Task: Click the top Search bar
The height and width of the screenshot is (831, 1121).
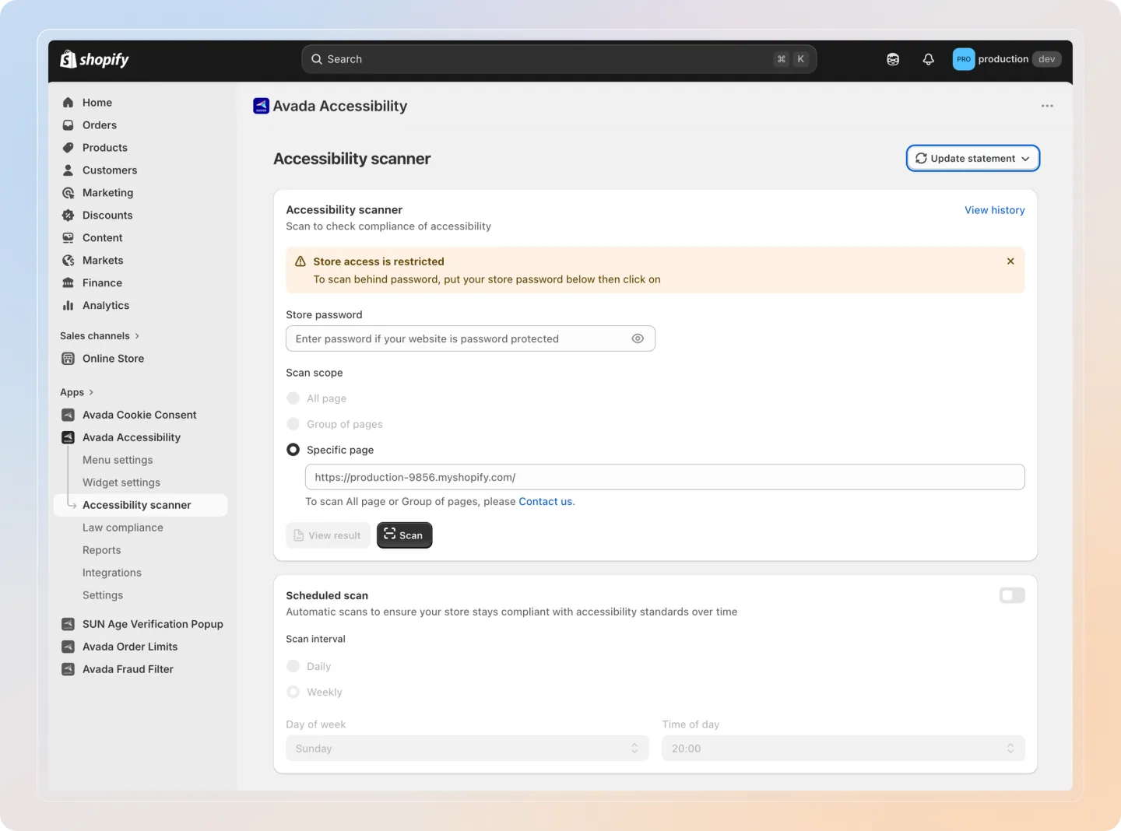Action: click(559, 59)
